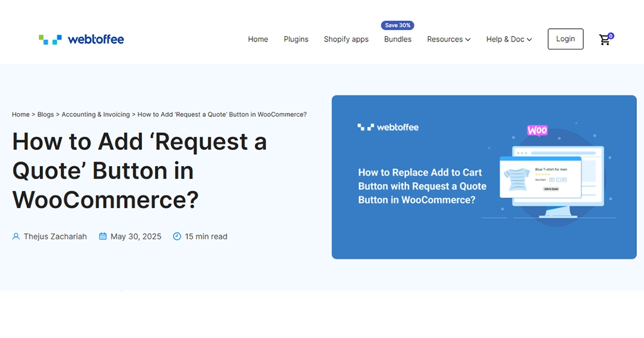Click the author profile icon

pyautogui.click(x=16, y=237)
